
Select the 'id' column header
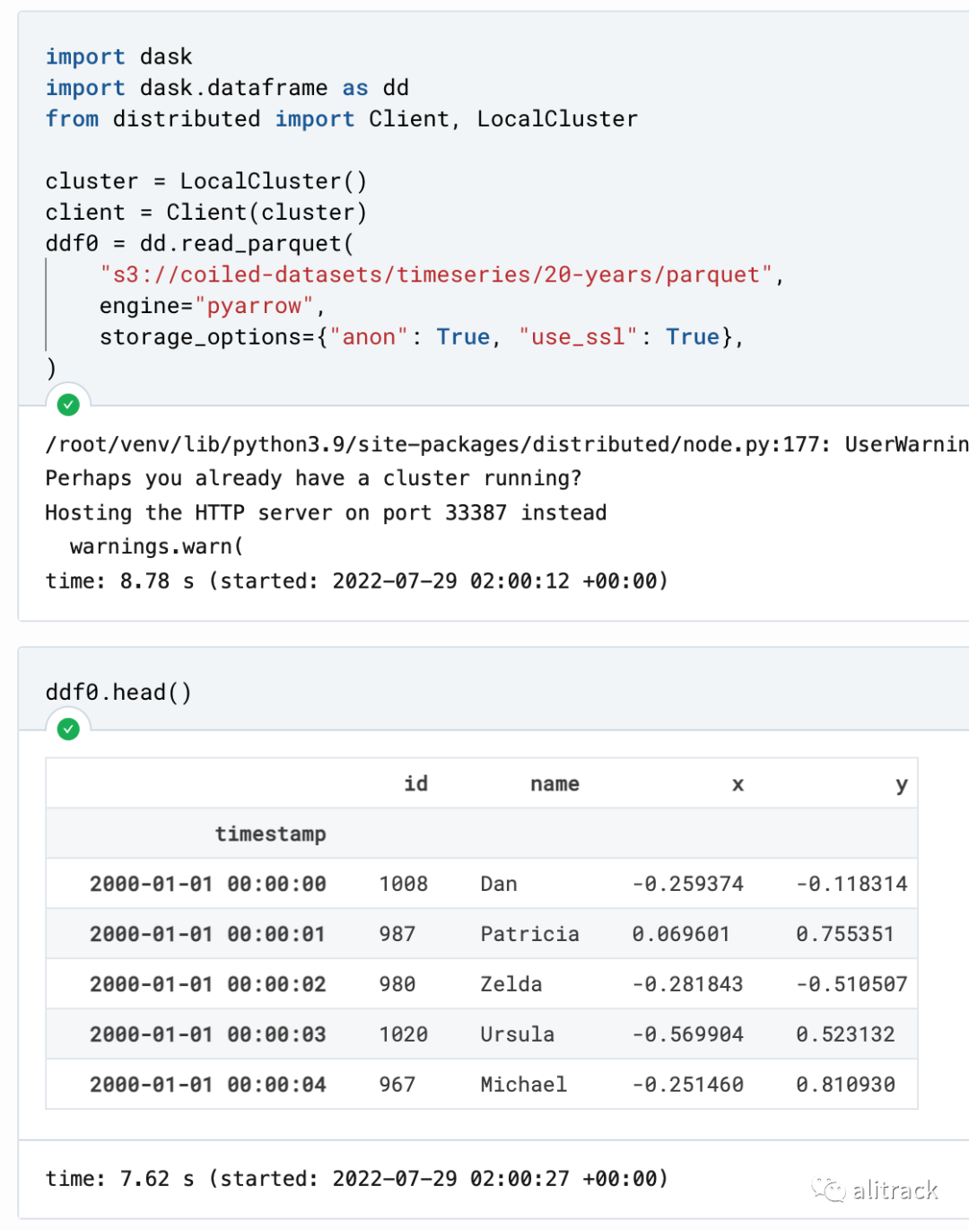[415, 784]
